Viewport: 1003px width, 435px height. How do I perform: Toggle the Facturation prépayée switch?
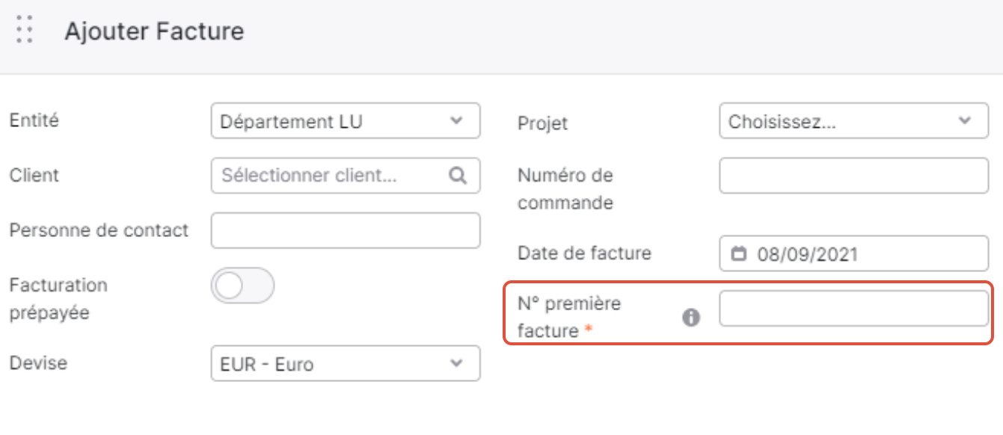pos(243,286)
